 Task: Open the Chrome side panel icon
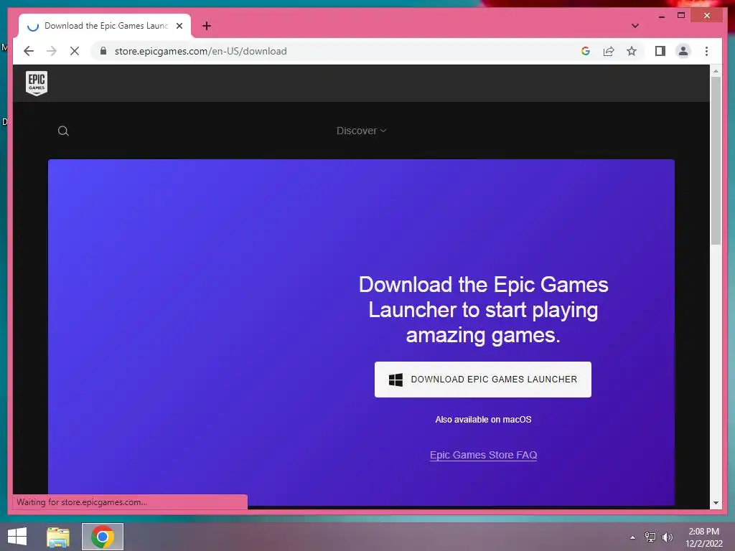660,51
